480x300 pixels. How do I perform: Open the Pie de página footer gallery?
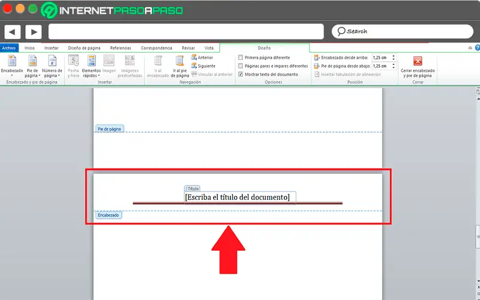point(32,66)
